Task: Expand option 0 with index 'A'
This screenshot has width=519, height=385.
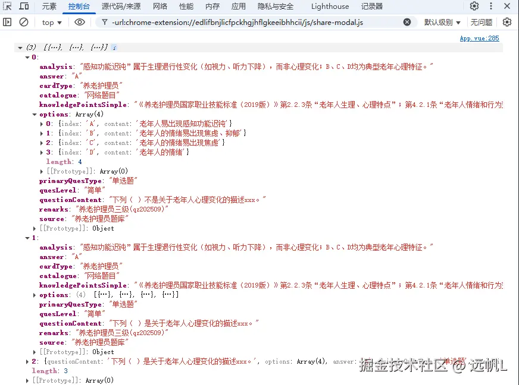Action: 42,124
